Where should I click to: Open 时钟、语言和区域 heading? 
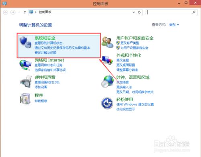tap(133, 77)
